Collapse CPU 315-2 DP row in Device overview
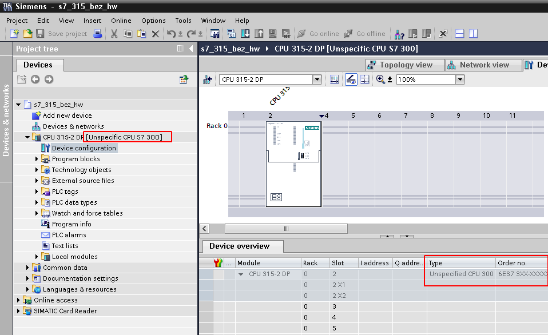Screen dimensions: 548x335 click(x=241, y=274)
